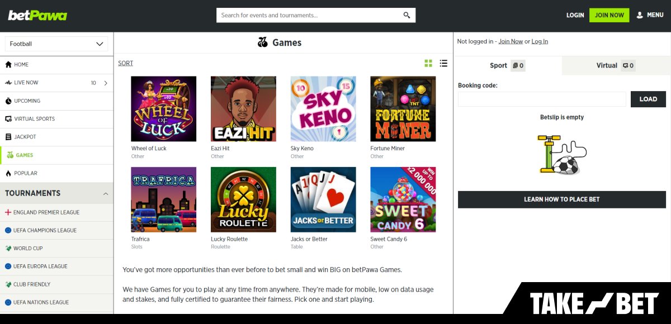
Task: Click the search magnifier icon
Action: [407, 15]
